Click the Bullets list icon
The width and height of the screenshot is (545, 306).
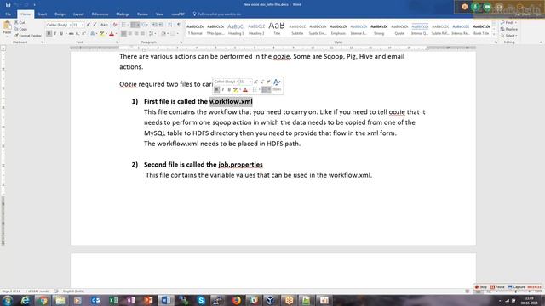124,25
